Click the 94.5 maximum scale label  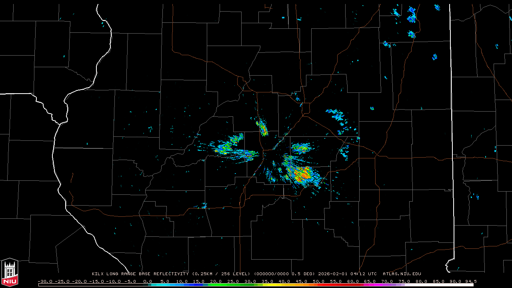coord(470,281)
